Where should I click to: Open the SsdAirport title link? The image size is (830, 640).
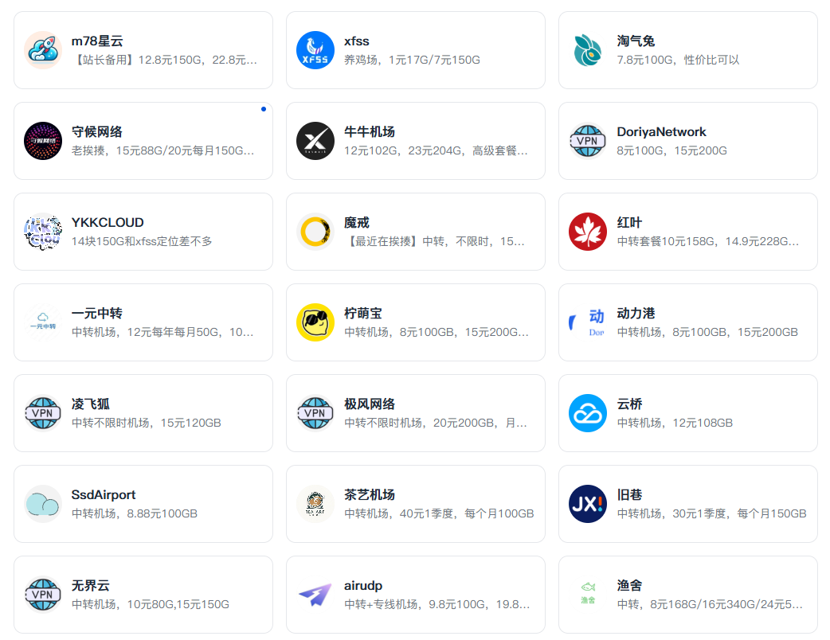tap(104, 495)
